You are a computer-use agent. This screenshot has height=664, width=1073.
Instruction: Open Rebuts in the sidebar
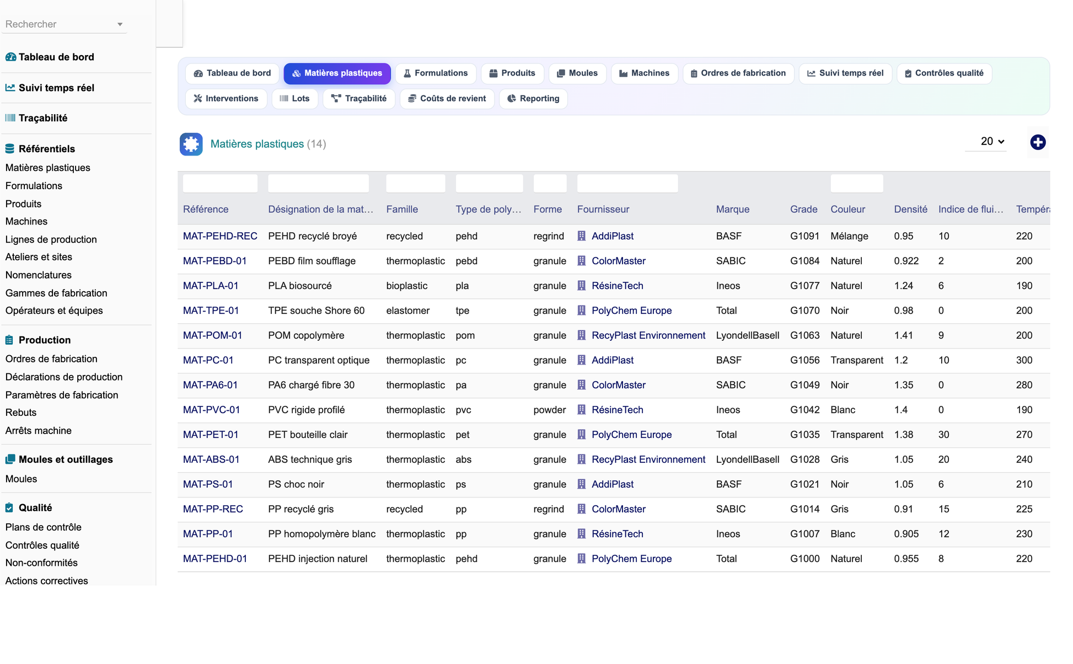(x=21, y=413)
